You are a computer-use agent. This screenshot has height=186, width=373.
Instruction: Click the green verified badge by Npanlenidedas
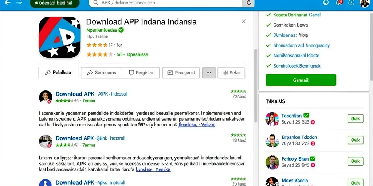coord(121,30)
